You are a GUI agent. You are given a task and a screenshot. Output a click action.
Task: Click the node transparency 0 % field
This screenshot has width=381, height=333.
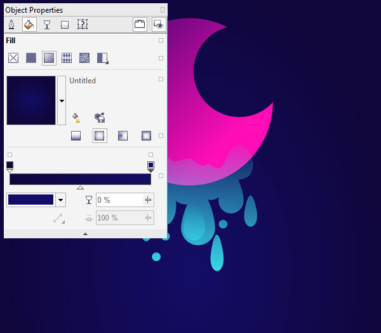pos(119,200)
